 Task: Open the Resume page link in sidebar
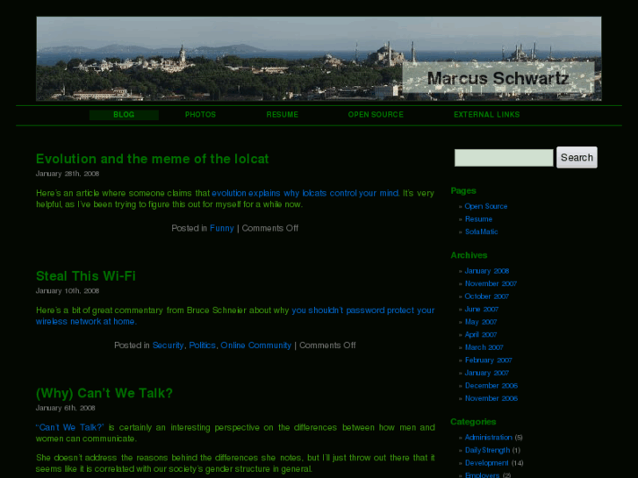tap(478, 219)
